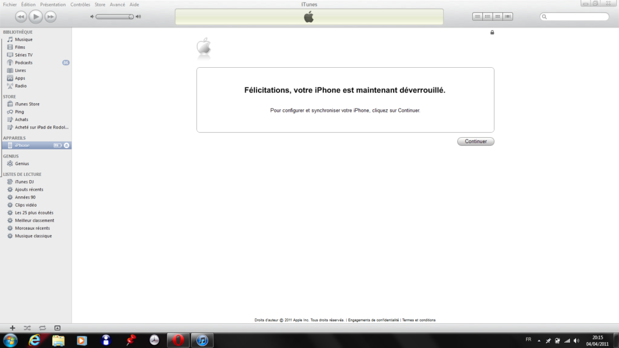Click the secure lock icon
Screen dimensions: 619x348
pyautogui.click(x=492, y=32)
